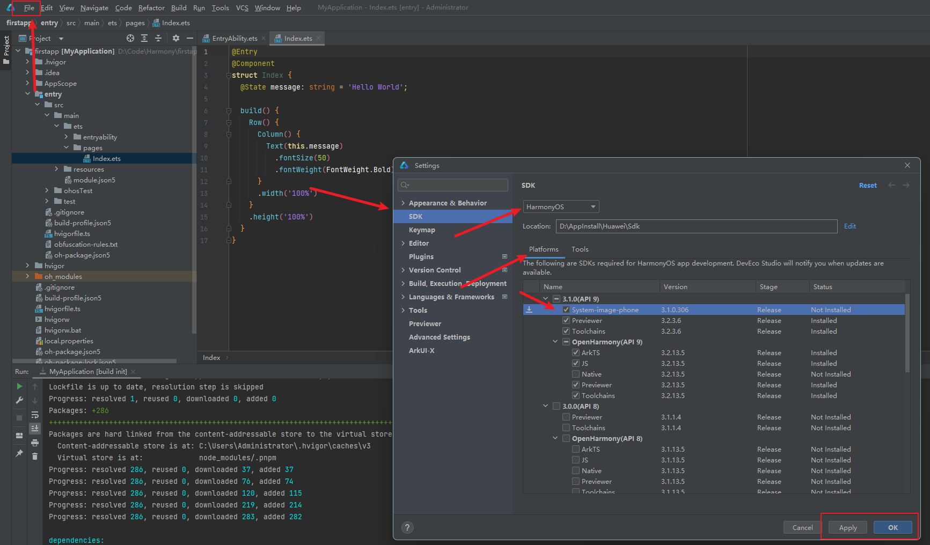This screenshot has height=545, width=930.
Task: Click print icon in Run console
Action: (35, 443)
